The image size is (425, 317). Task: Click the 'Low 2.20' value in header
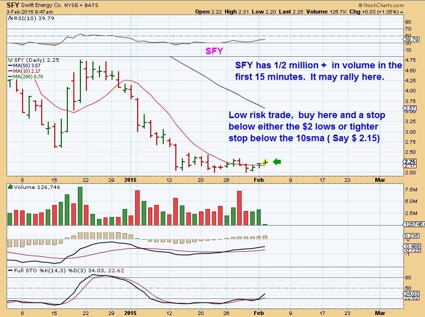[264, 12]
